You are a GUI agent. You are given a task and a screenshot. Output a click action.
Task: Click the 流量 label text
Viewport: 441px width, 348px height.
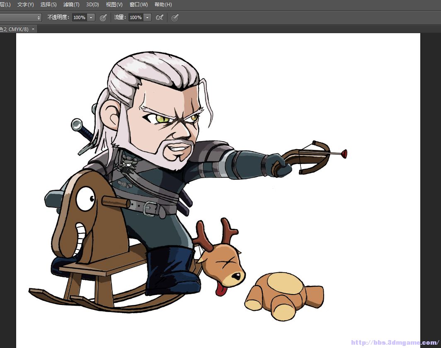[119, 17]
